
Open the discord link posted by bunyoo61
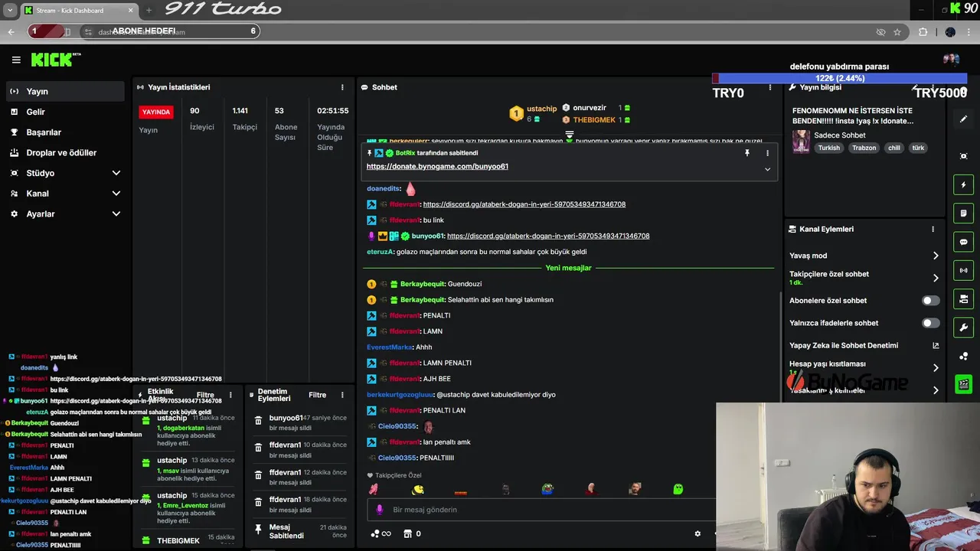click(x=548, y=236)
